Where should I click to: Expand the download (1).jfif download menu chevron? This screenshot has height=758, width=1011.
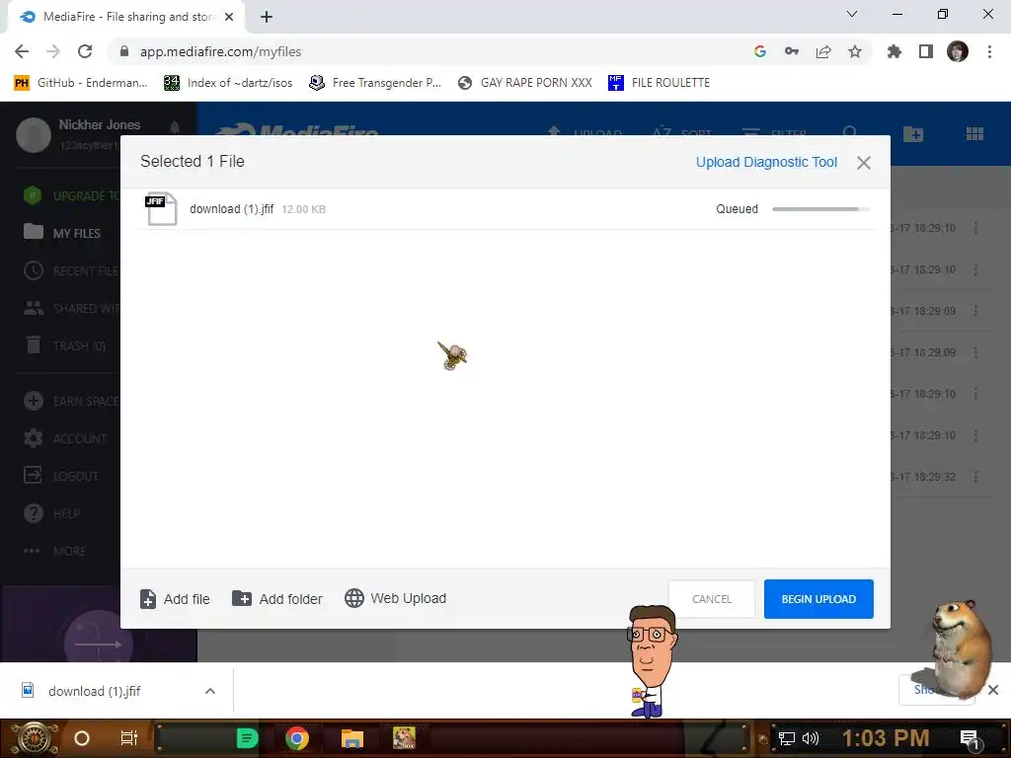(209, 691)
